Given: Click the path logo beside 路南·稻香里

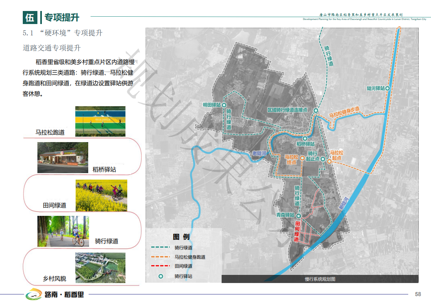Looking at the screenshot, I should [x=33, y=294].
